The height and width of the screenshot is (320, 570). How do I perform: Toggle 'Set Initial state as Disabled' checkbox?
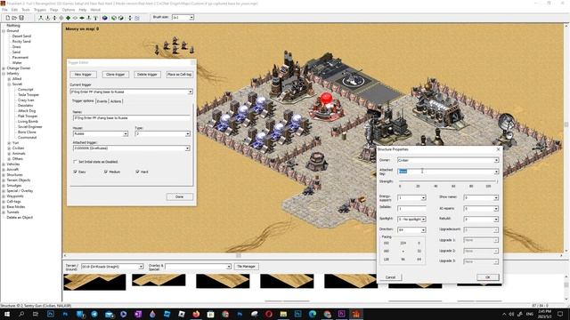click(75, 162)
